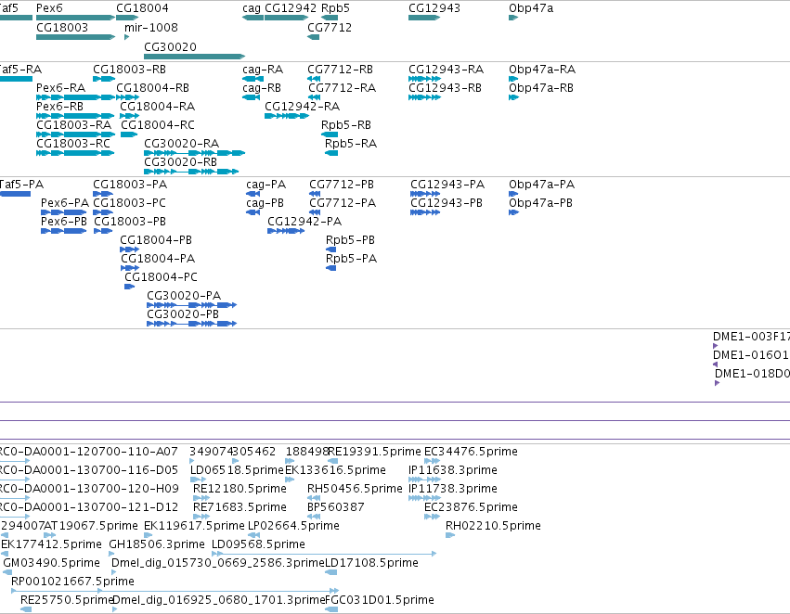Screen dimensions: 790x614
Task: Click the CG18004-PC protein label
Action: pos(162,276)
